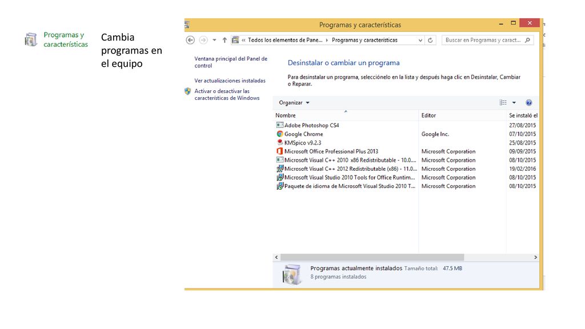Open the blue help icon
Screen dimensions: 585x329
[528, 103]
